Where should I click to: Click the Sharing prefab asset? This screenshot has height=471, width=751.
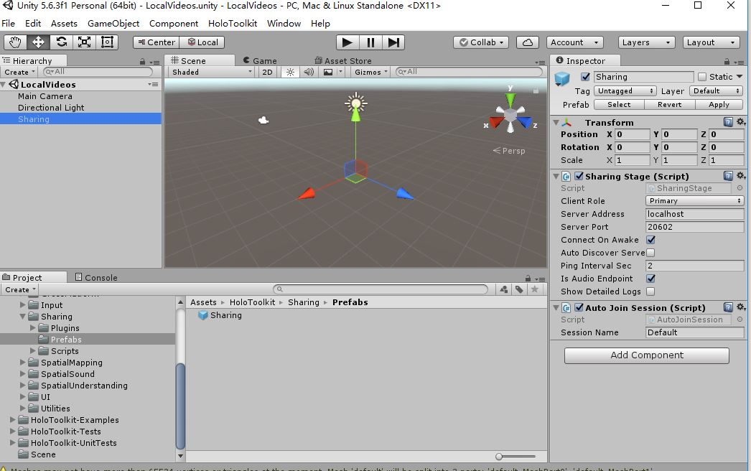click(220, 315)
